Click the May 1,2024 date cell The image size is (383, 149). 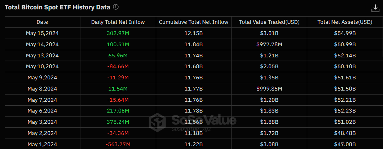(x=42, y=144)
